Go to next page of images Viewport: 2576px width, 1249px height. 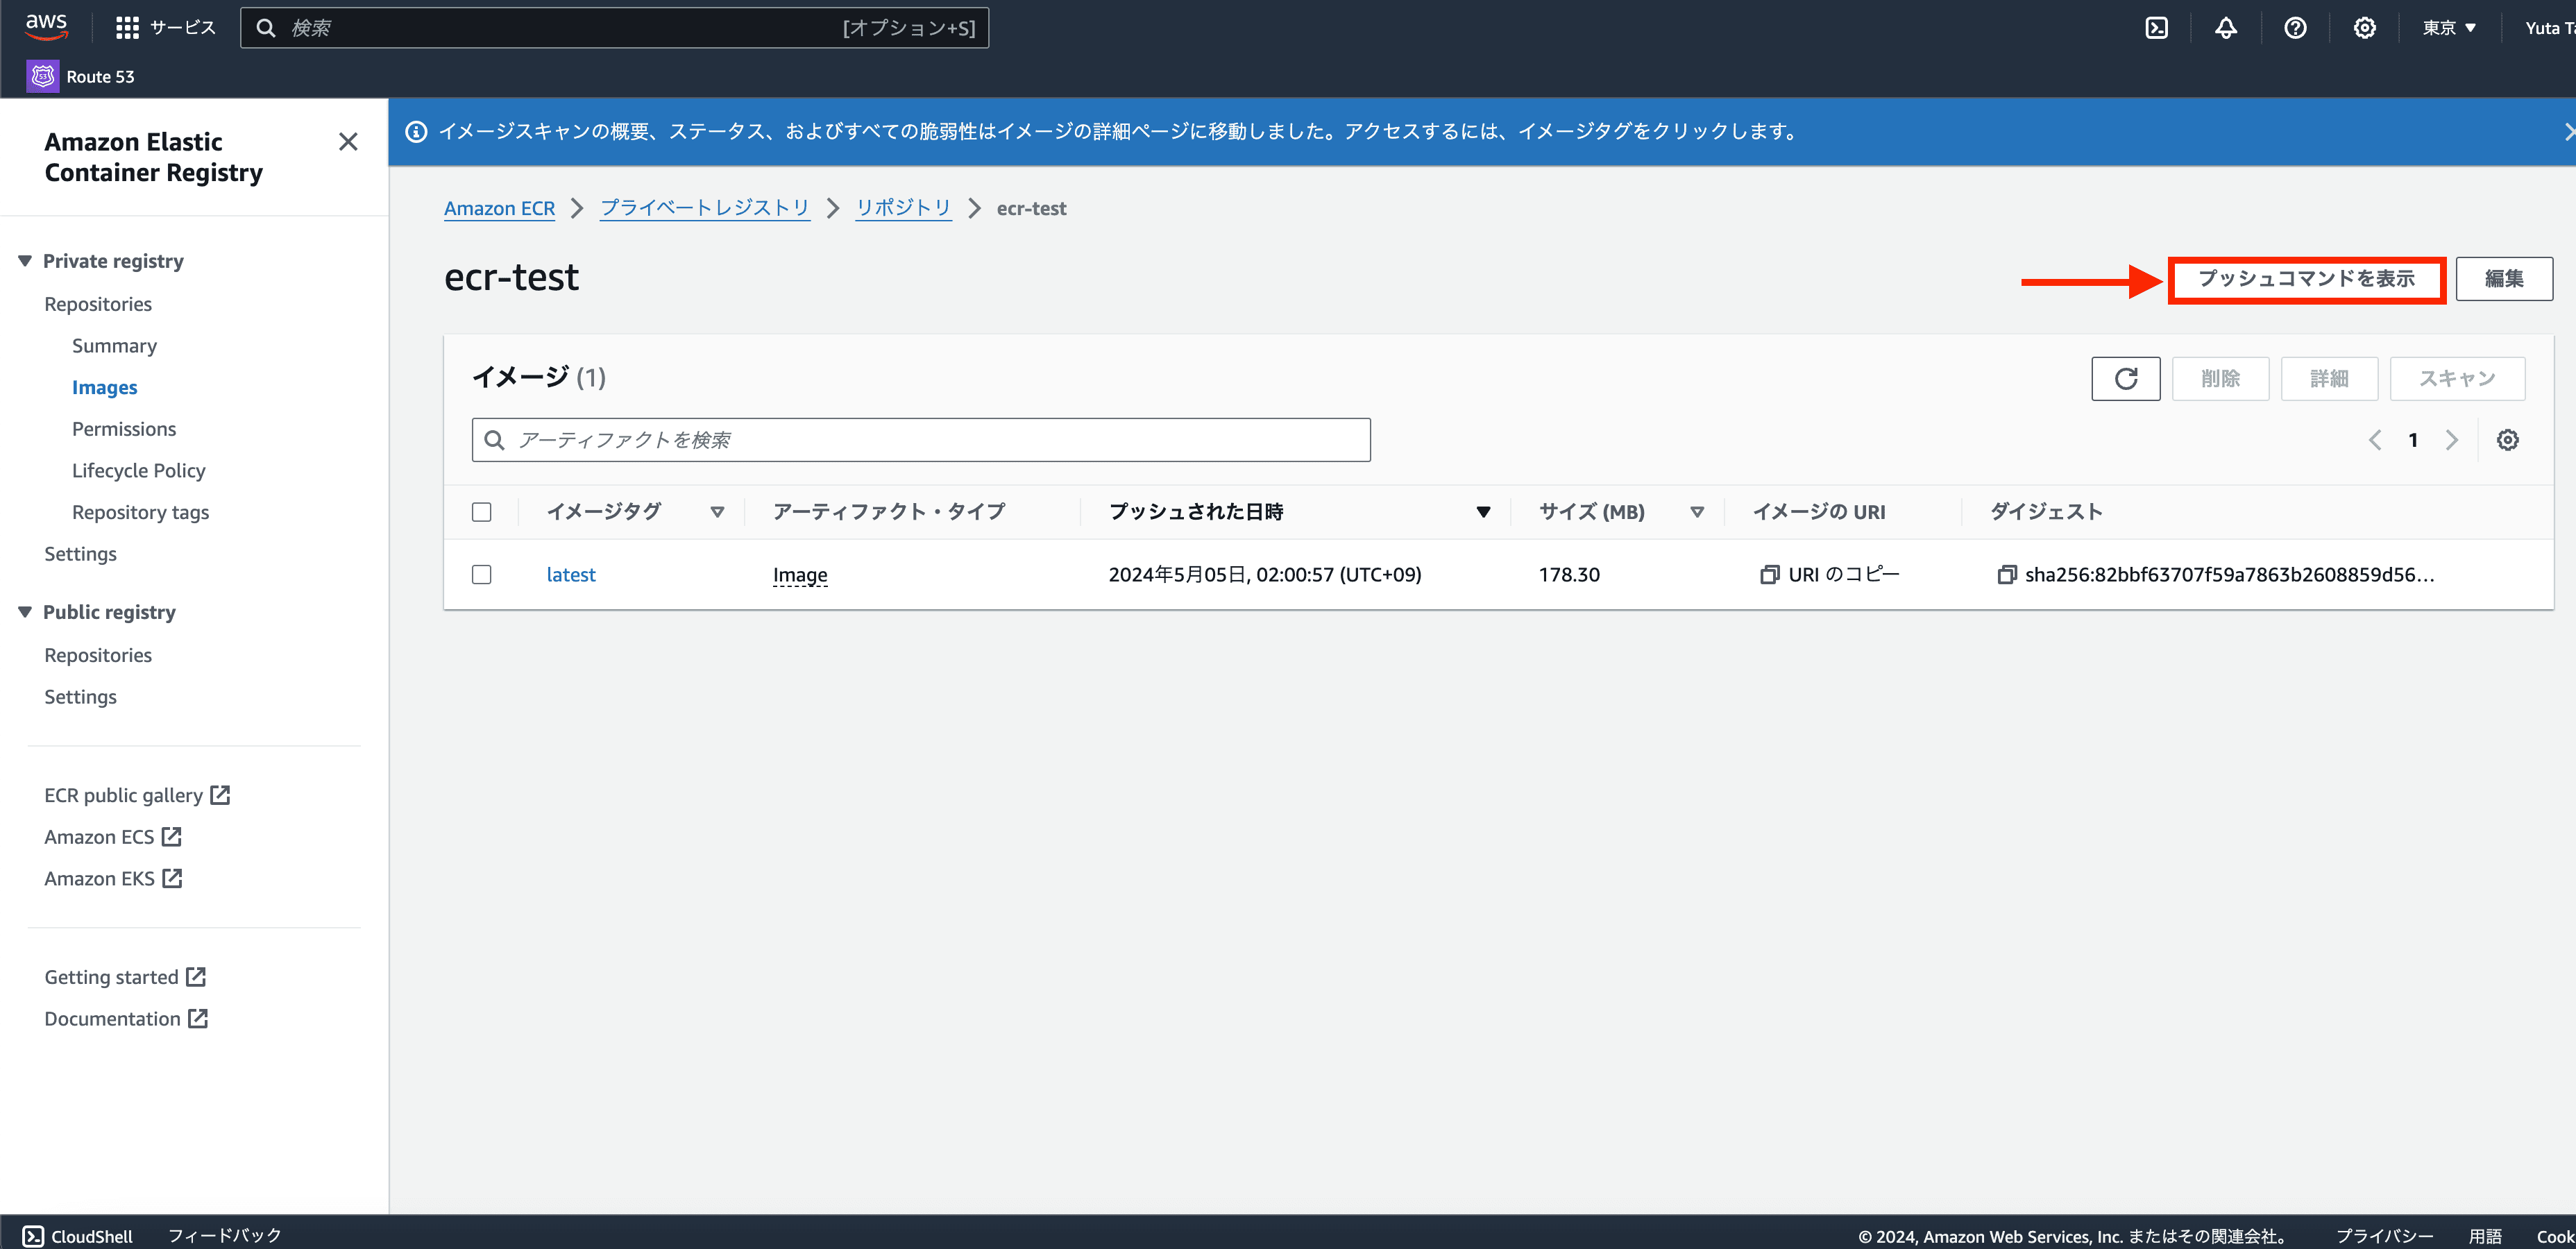[x=2451, y=440]
